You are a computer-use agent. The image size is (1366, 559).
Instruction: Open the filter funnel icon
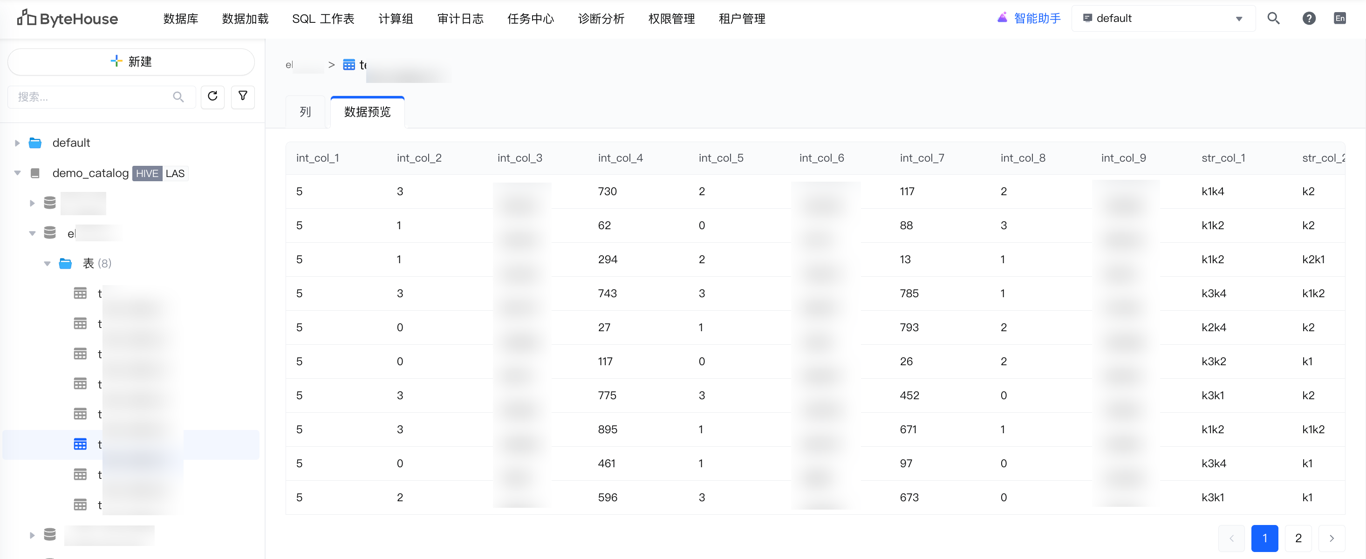243,96
